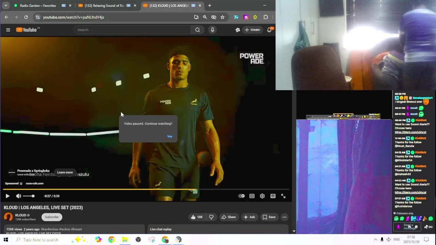The height and width of the screenshot is (245, 436).
Task: Mute the video with speaker icon
Action: pos(18,196)
